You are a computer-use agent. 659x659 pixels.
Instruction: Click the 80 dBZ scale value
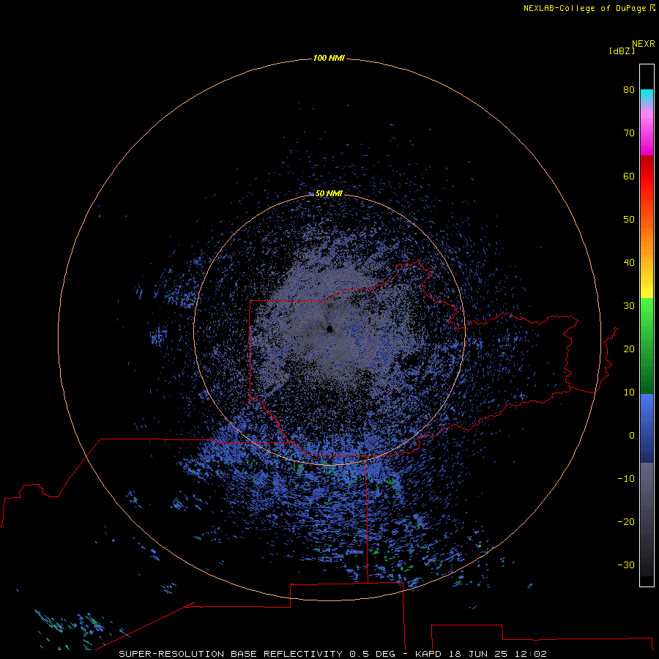tap(629, 90)
